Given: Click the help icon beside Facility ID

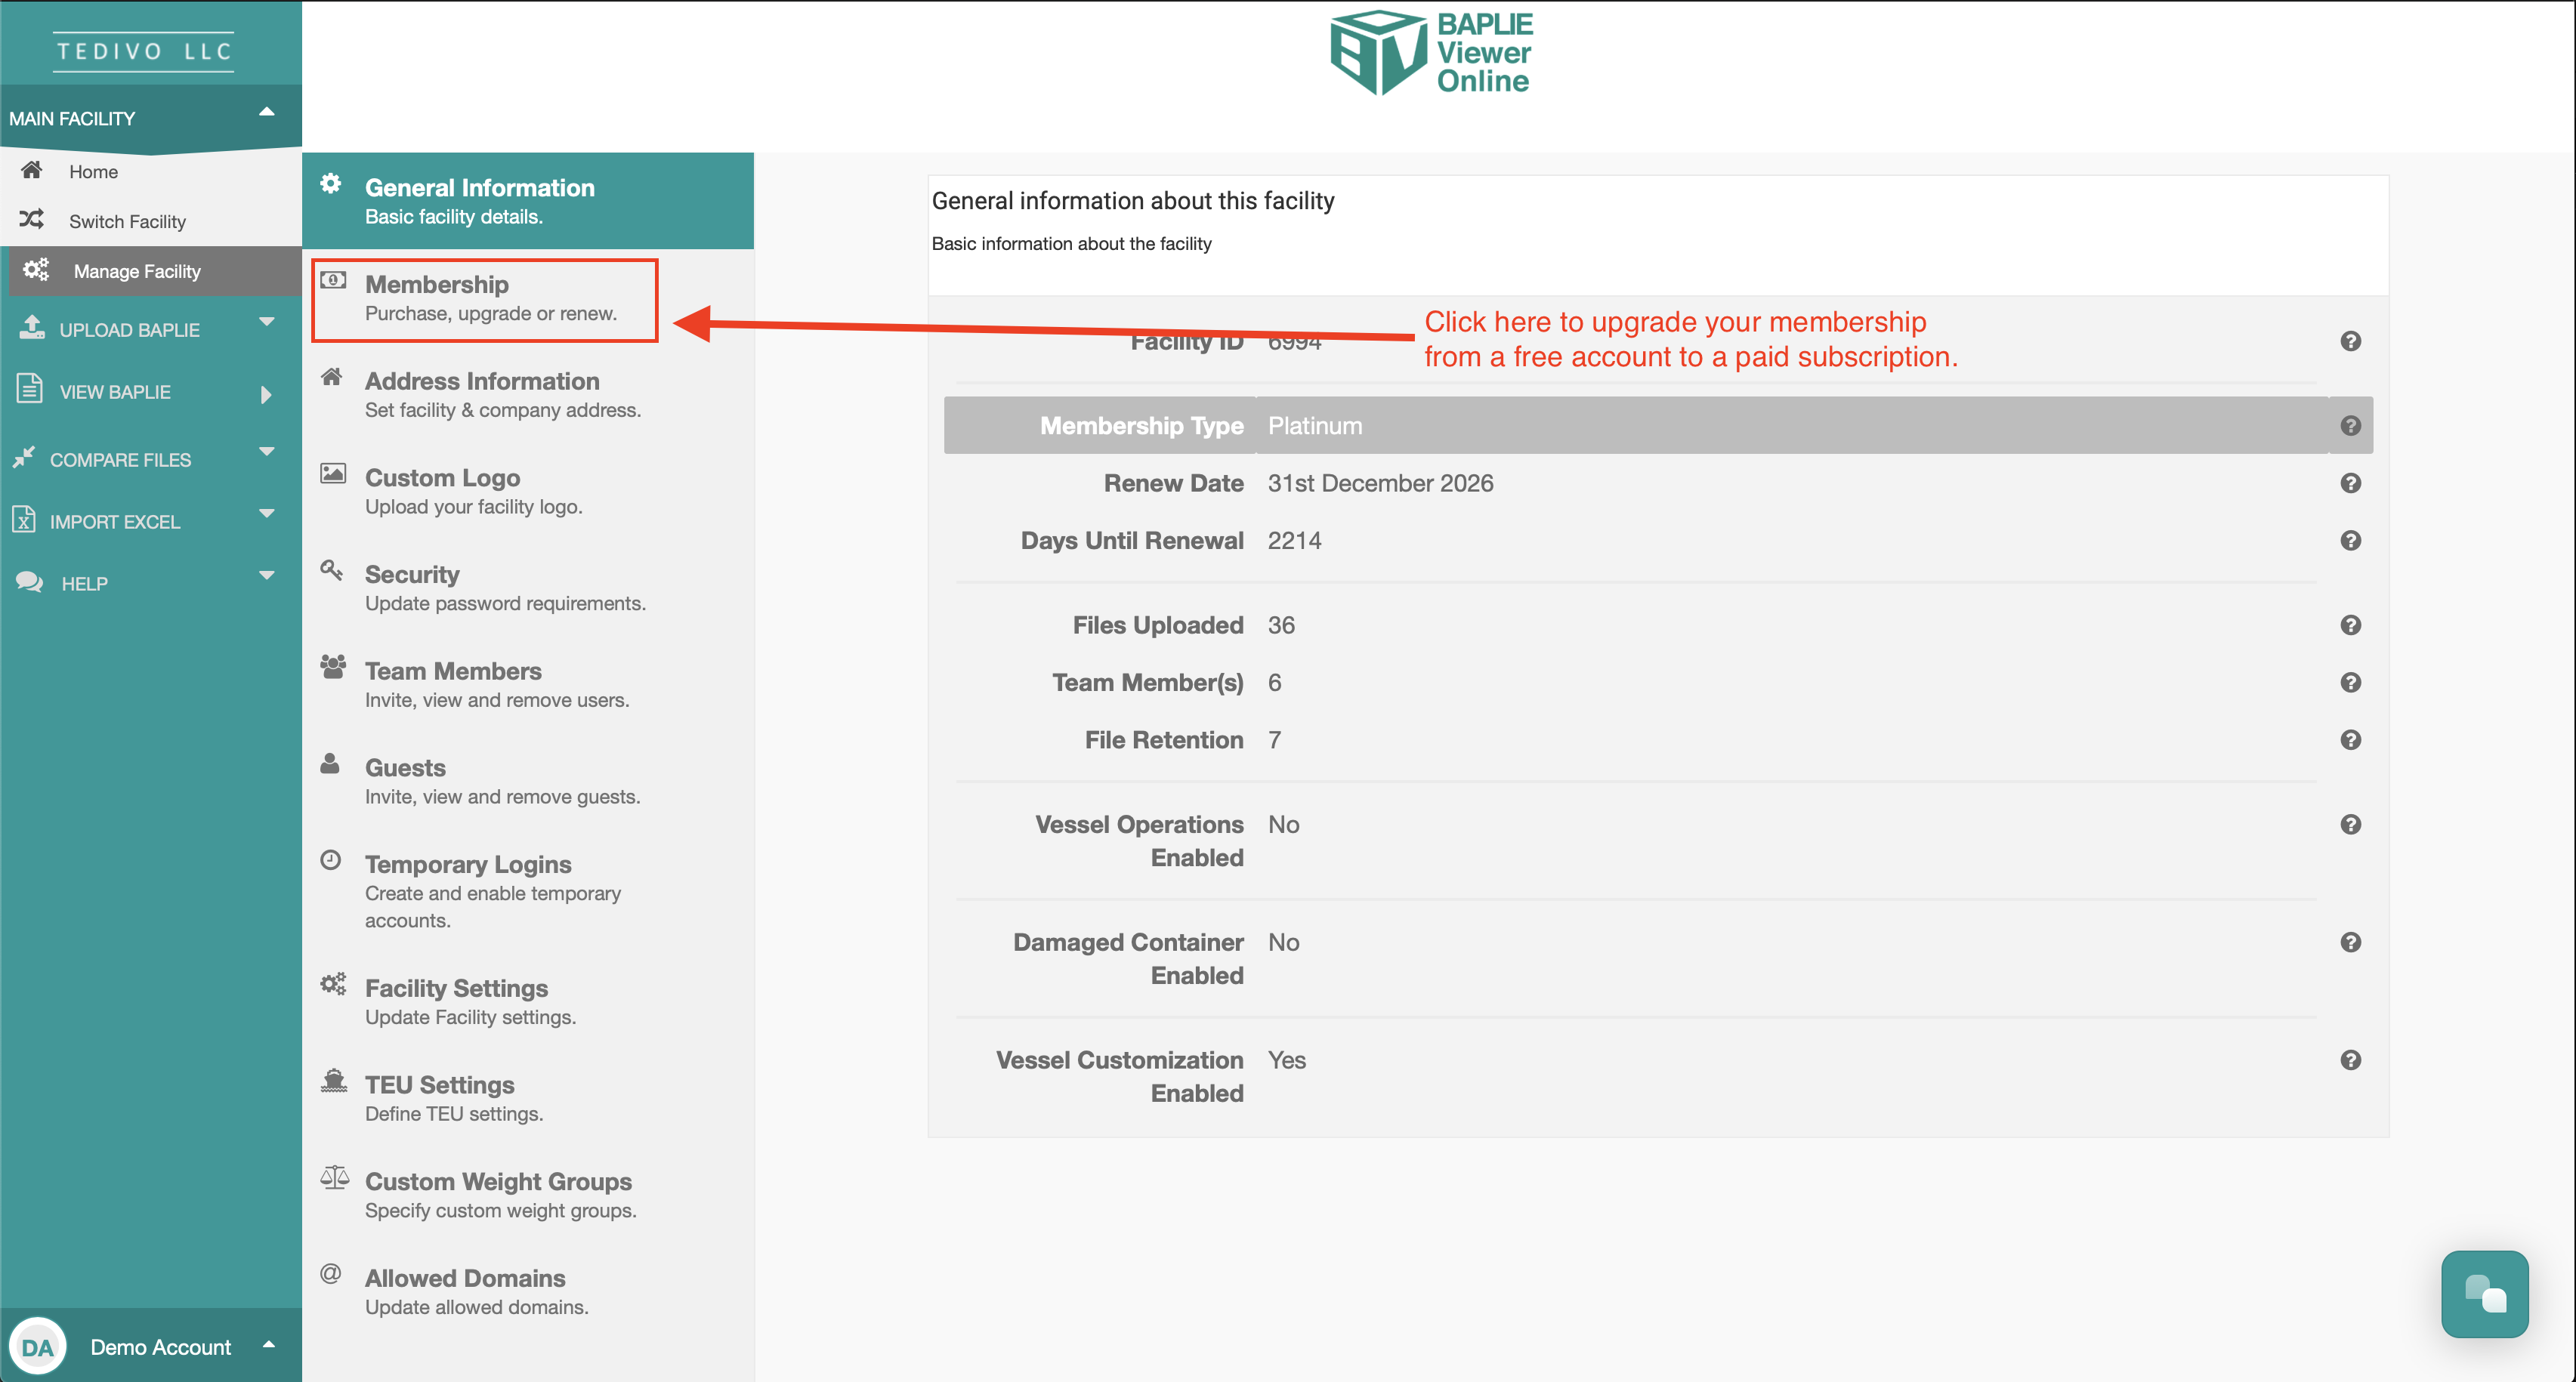Looking at the screenshot, I should 2350,341.
